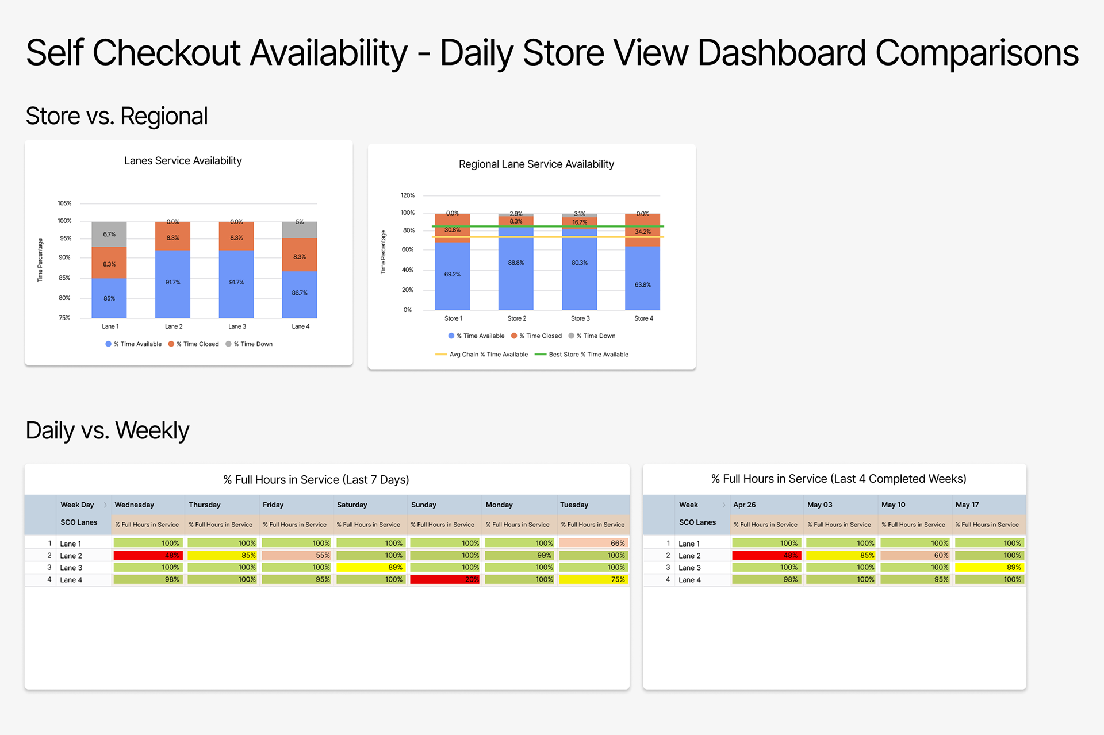The width and height of the screenshot is (1104, 735).
Task: Click Store 2 blue 88.8% bar segment
Action: click(516, 270)
